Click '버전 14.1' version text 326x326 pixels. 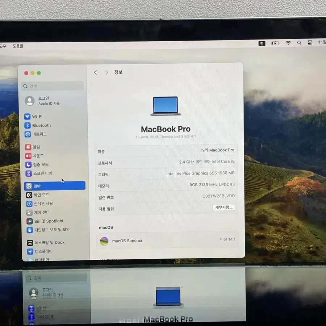[228, 239]
